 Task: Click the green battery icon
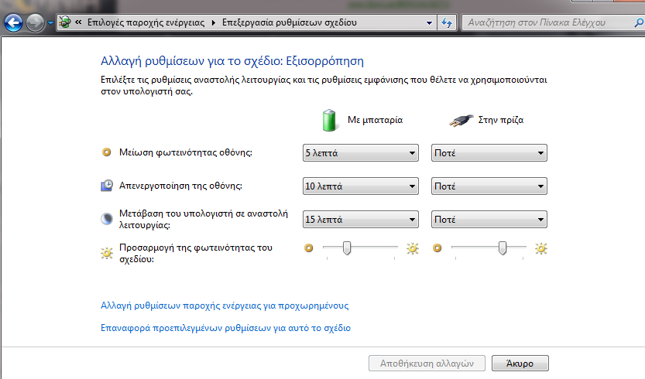click(x=329, y=120)
